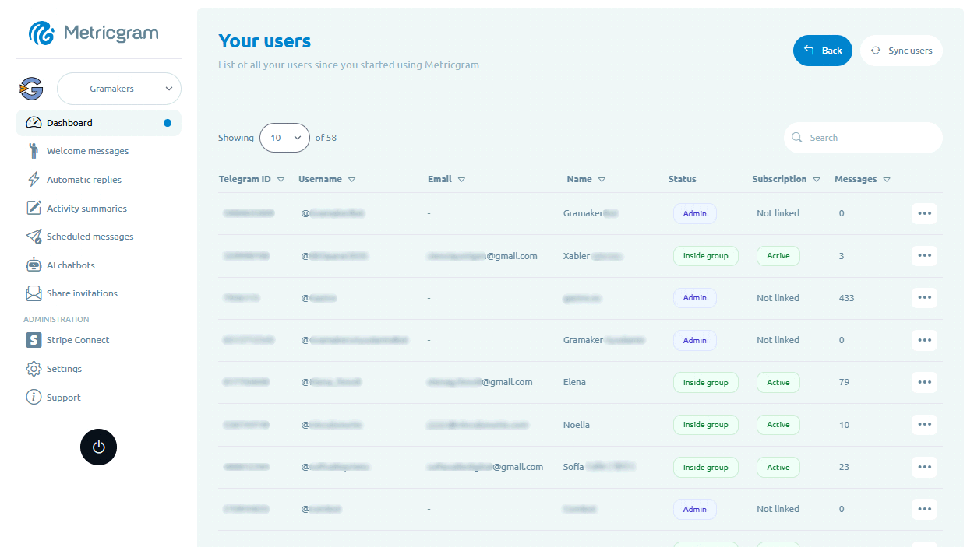Open Stripe Connect using the S icon
974x547 pixels.
33,340
